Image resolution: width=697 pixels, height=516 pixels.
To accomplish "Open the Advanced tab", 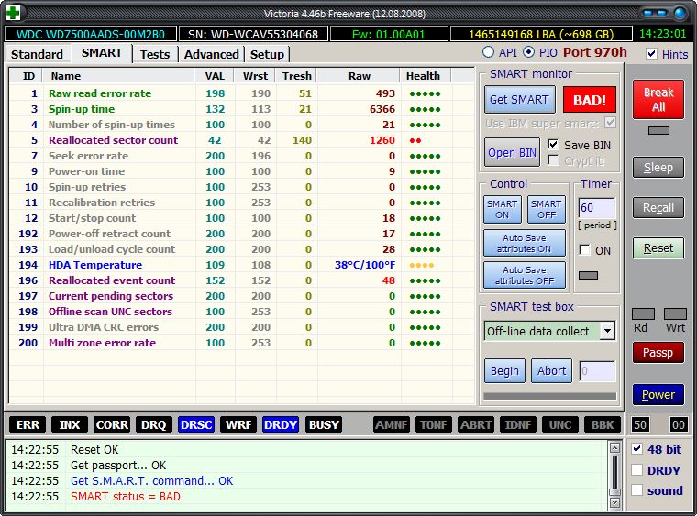I will click(211, 54).
